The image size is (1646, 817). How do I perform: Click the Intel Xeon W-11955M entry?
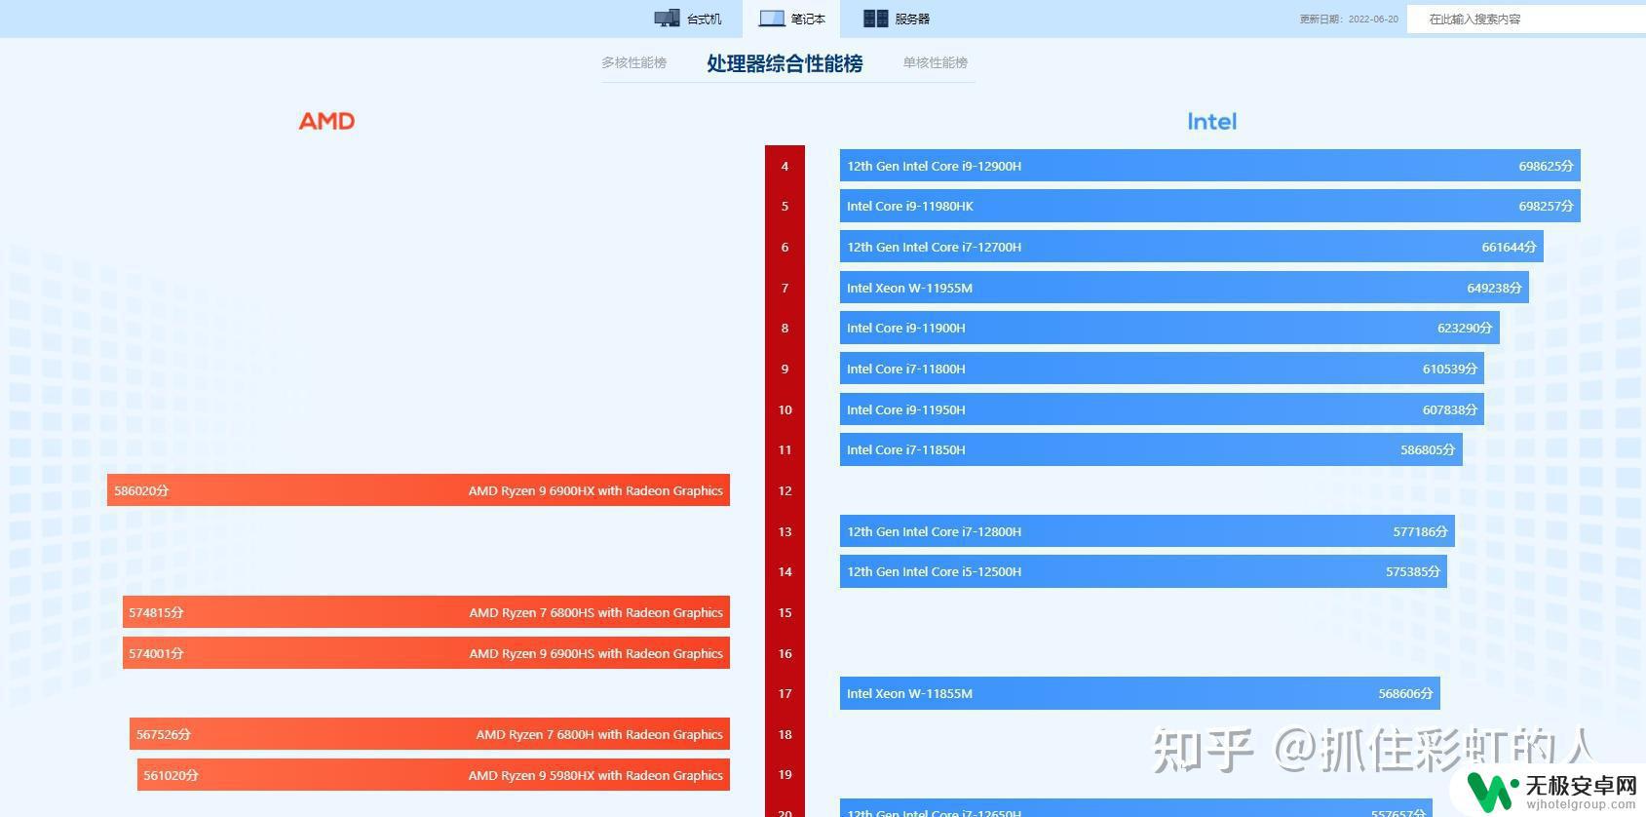pyautogui.click(x=1184, y=288)
